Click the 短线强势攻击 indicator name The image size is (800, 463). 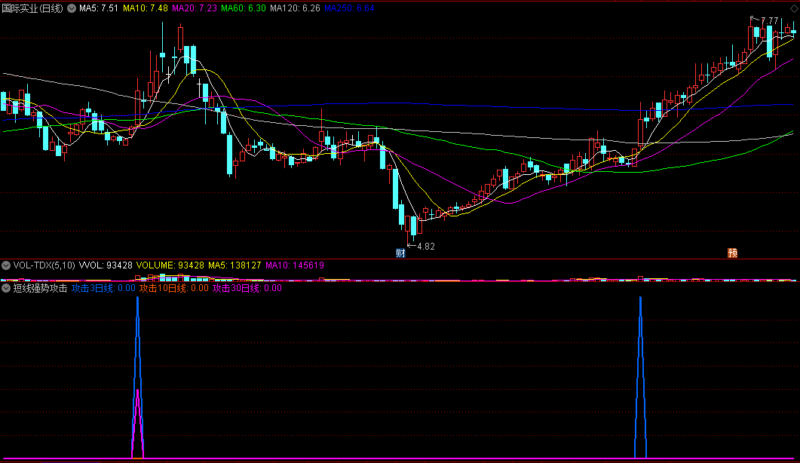click(x=40, y=288)
